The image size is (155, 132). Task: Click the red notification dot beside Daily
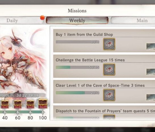(x=42, y=18)
